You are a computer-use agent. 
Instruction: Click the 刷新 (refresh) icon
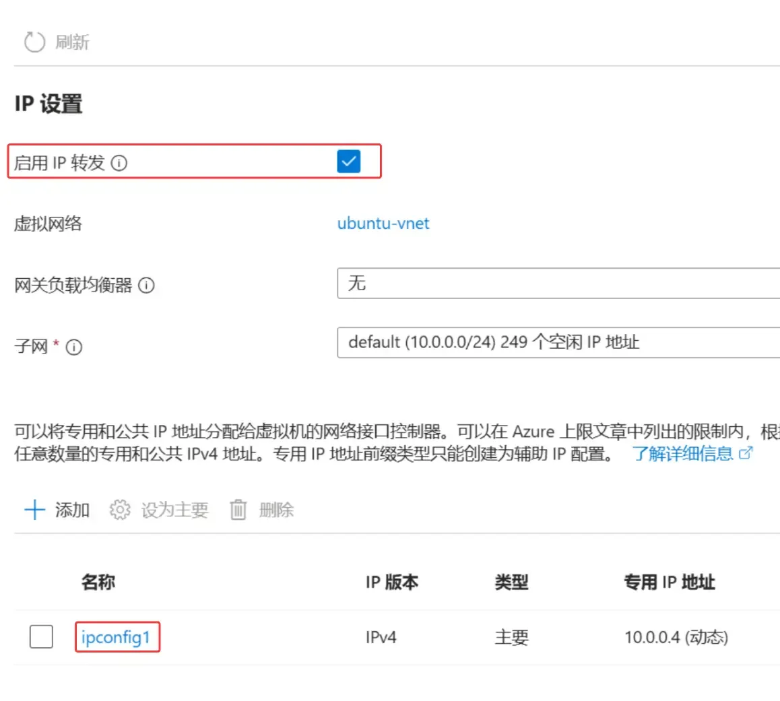[34, 41]
